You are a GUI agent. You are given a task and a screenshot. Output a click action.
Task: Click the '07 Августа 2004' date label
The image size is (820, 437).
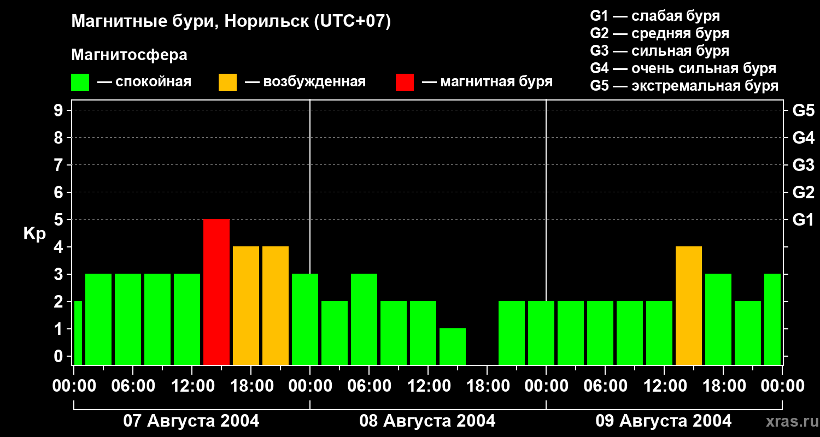pyautogui.click(x=191, y=421)
